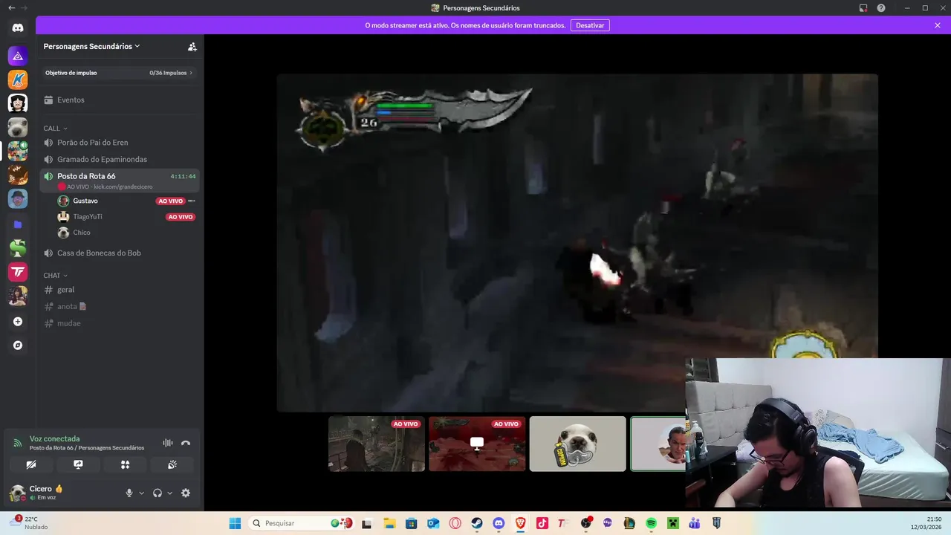Join Porão do Pai do Eren voice channel
Image resolution: width=951 pixels, height=535 pixels.
tap(120, 143)
